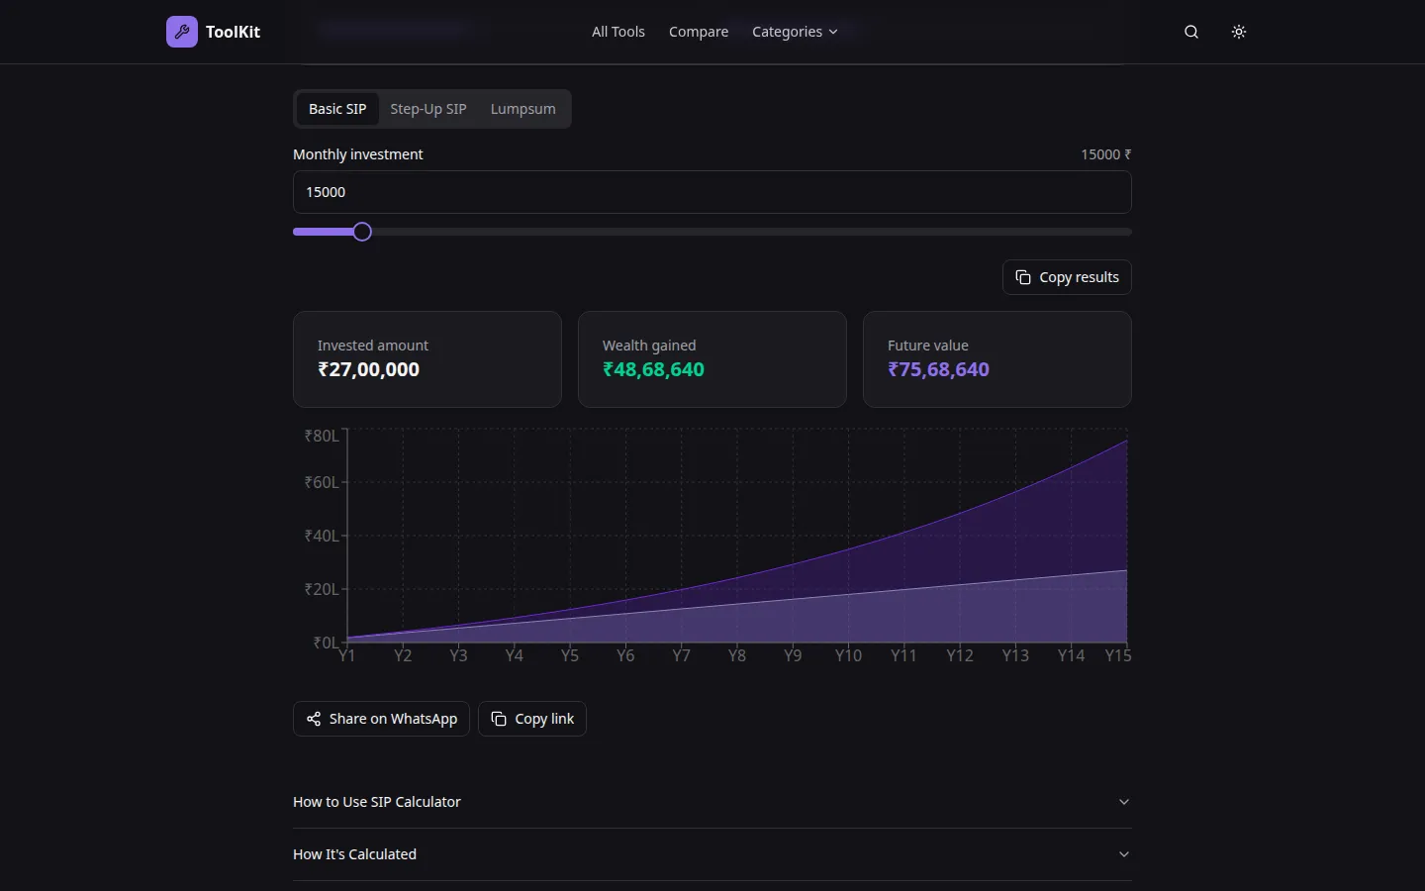1425x891 pixels.
Task: Click the ToolKit brand name text
Action: click(x=233, y=32)
